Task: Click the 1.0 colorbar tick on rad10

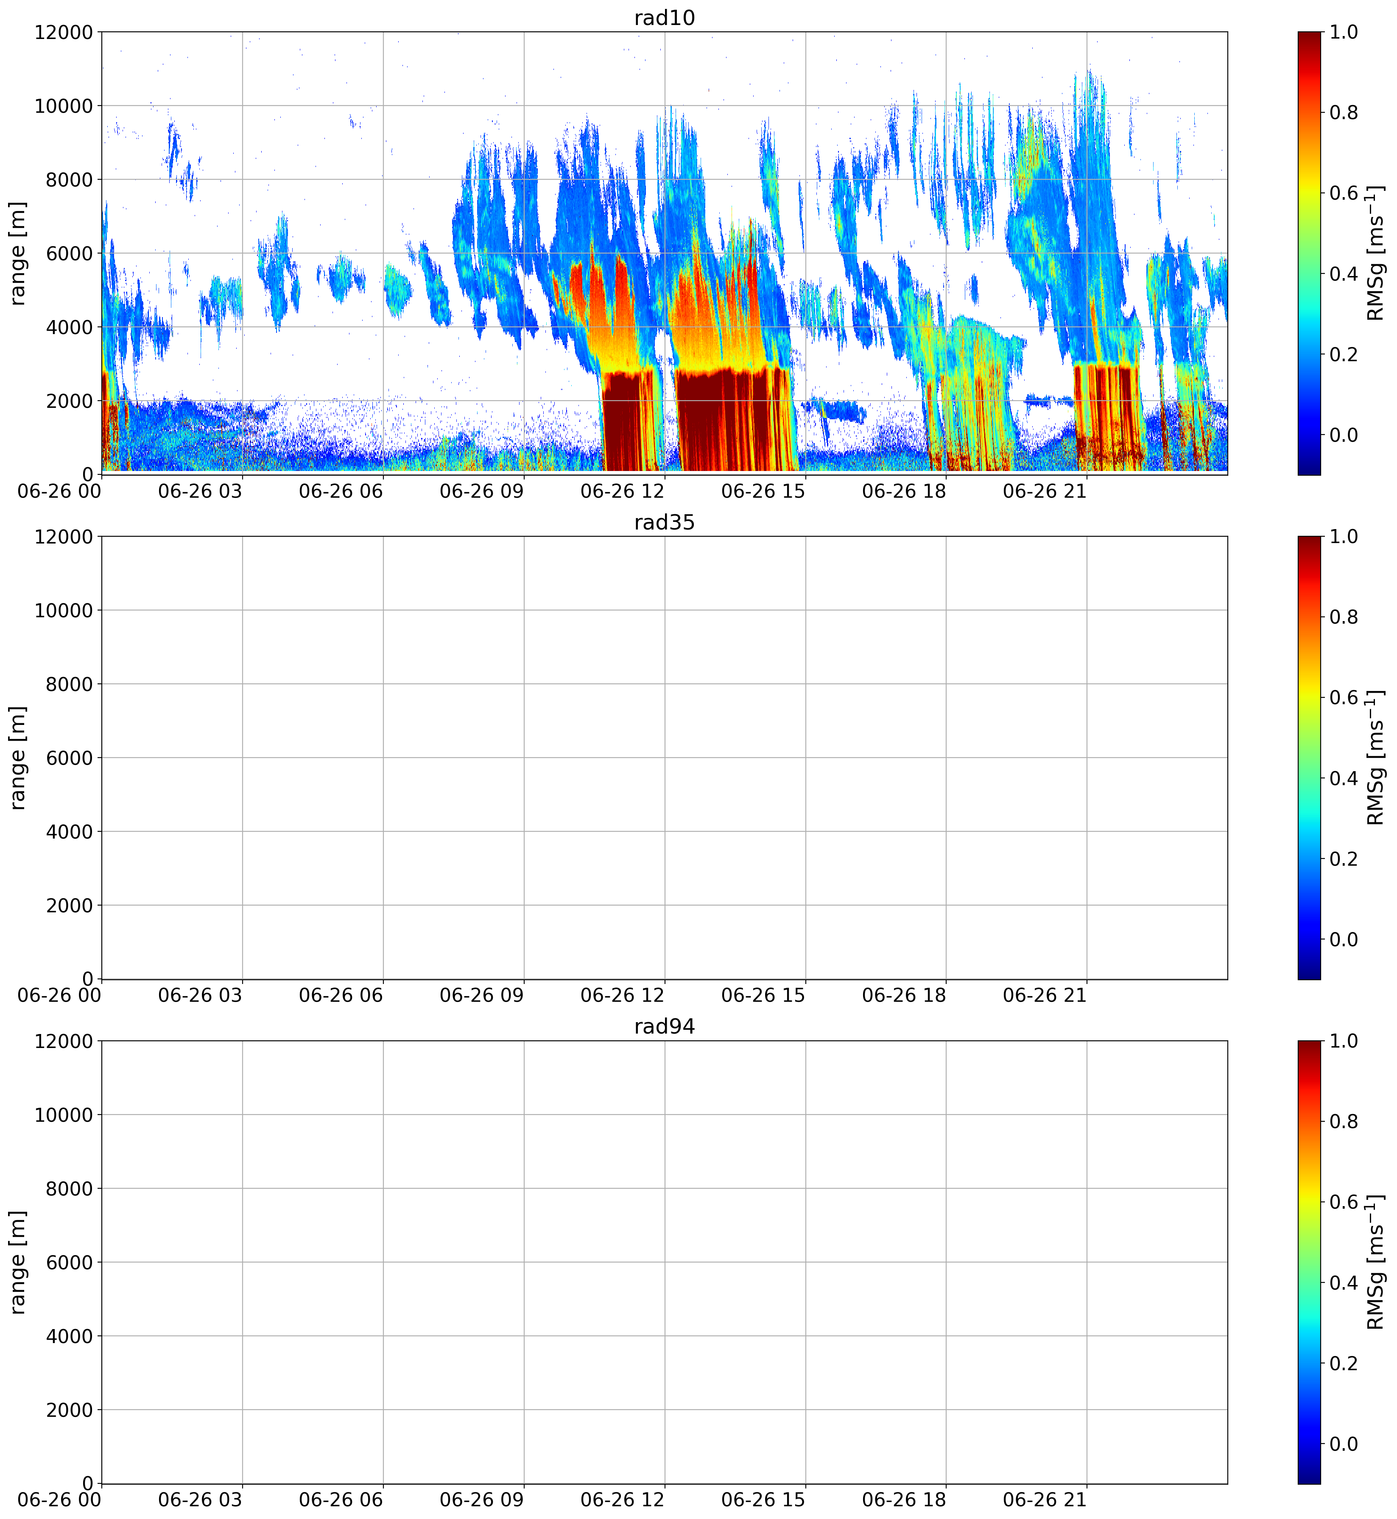Action: pos(1344,32)
